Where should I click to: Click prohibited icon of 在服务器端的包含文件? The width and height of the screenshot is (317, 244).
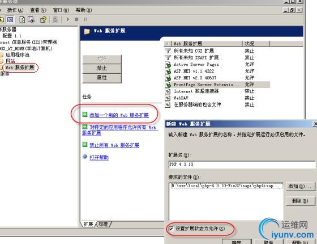pyautogui.click(x=168, y=105)
